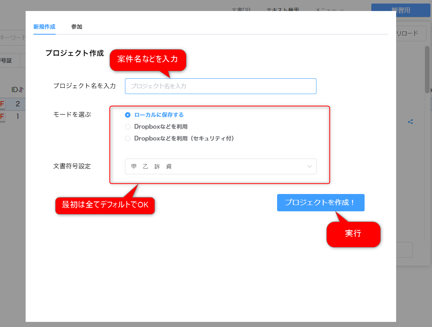The width and height of the screenshot is (432, 327).
Task: Select the ローカルに保存する radio option
Action: [128, 115]
